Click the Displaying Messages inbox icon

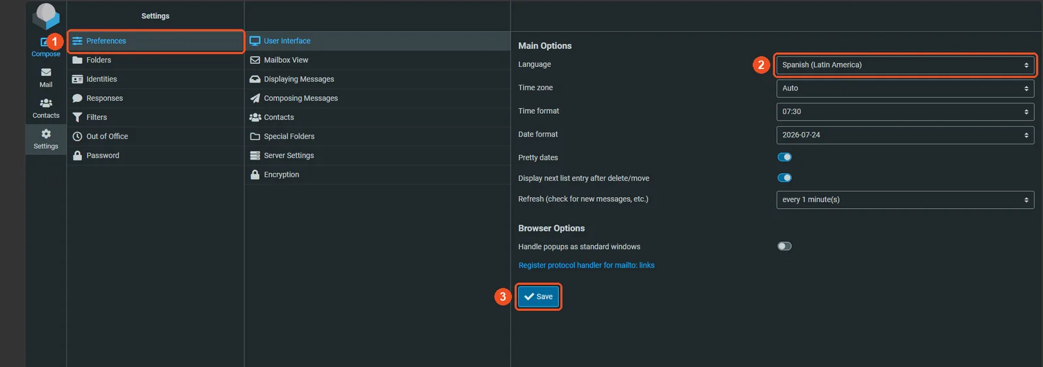click(x=255, y=79)
